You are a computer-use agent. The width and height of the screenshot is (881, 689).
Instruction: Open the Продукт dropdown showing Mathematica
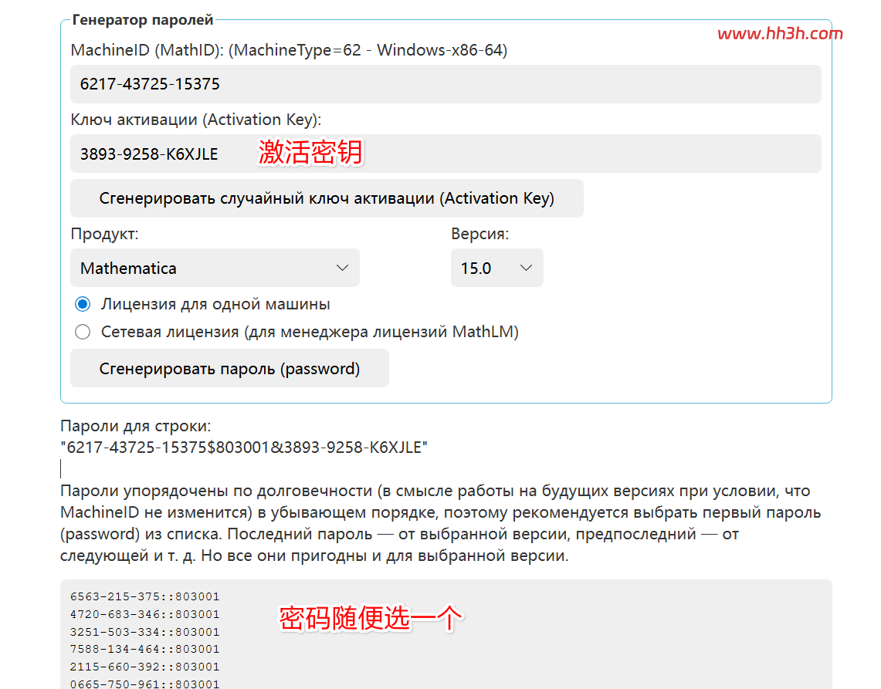tap(215, 268)
